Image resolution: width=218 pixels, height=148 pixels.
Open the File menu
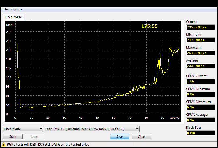point(5,9)
